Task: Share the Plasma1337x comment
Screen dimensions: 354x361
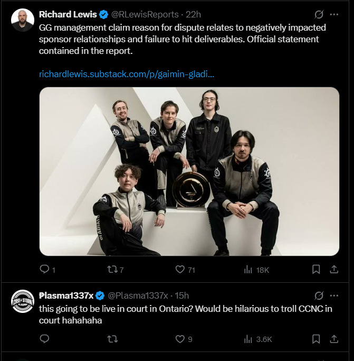Action: (x=333, y=339)
